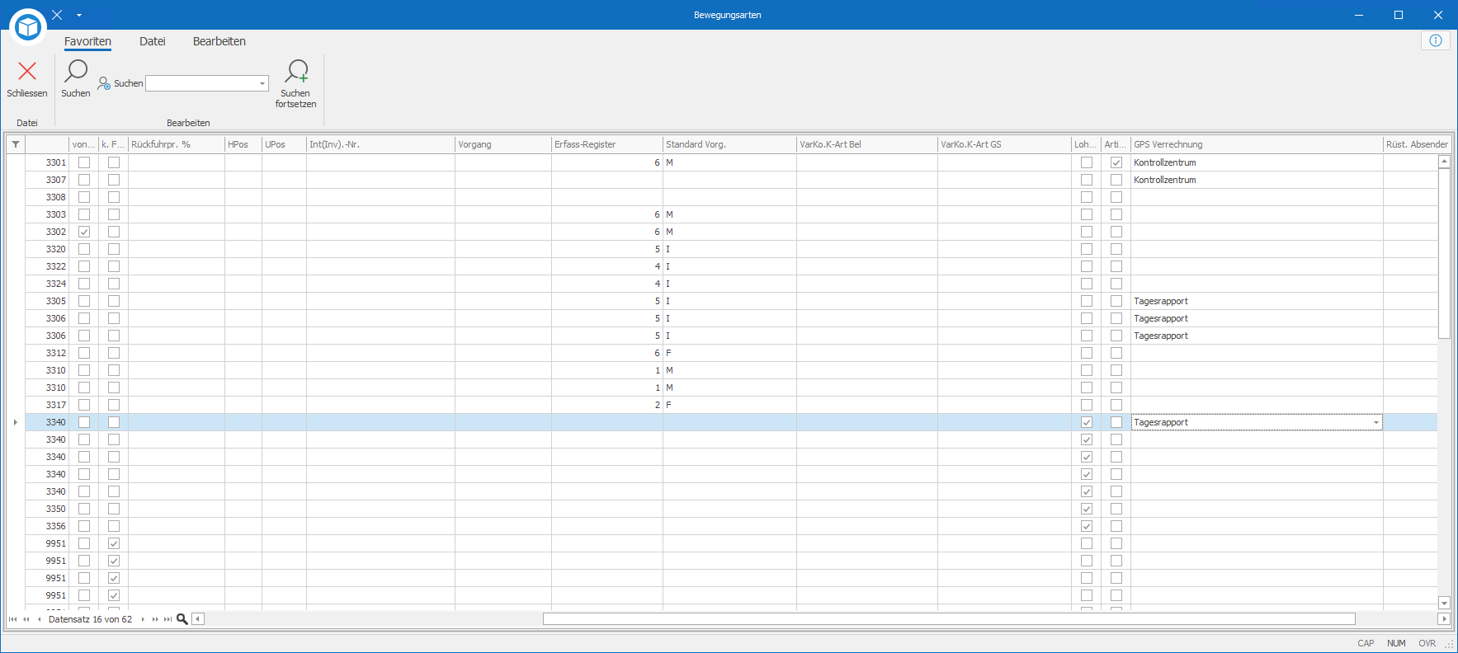The width and height of the screenshot is (1458, 653).
Task: Click the horizontal scrollbar right arrow
Action: tap(1444, 619)
